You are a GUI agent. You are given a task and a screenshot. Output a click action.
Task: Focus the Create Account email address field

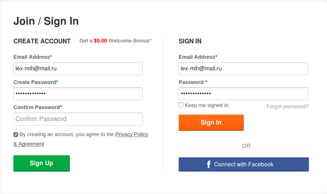[78, 69]
